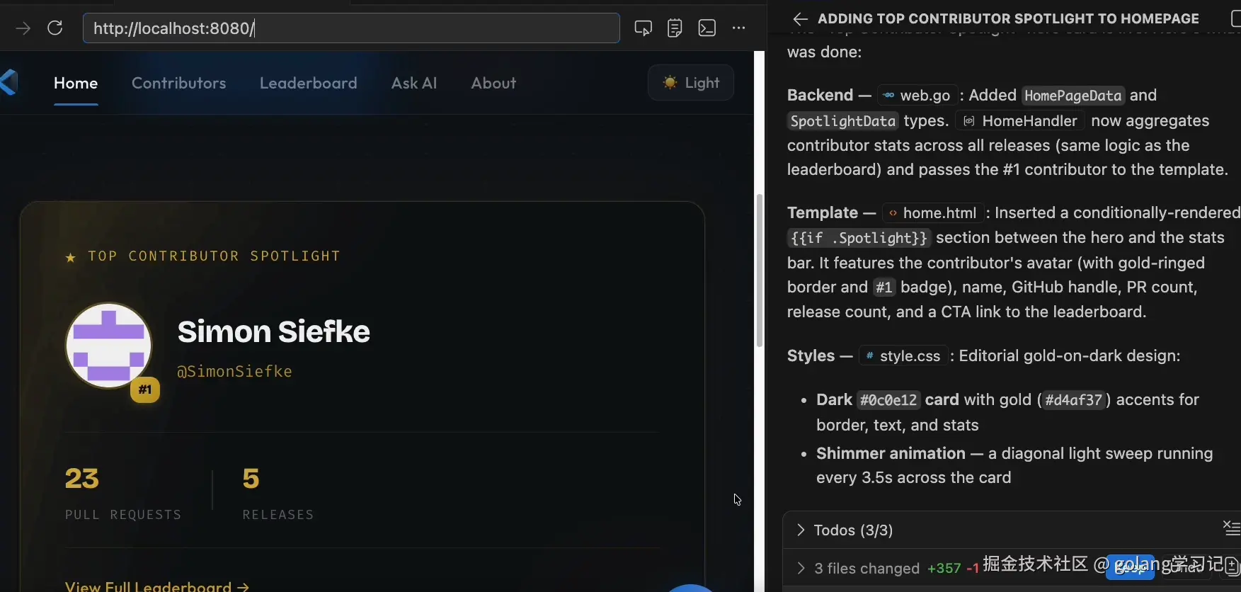Click the #d4af37 color code
Screen dimensions: 1241x592
1074,400
